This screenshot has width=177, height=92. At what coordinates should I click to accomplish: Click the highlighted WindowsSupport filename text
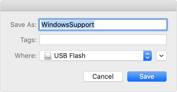pyautogui.click(x=68, y=24)
